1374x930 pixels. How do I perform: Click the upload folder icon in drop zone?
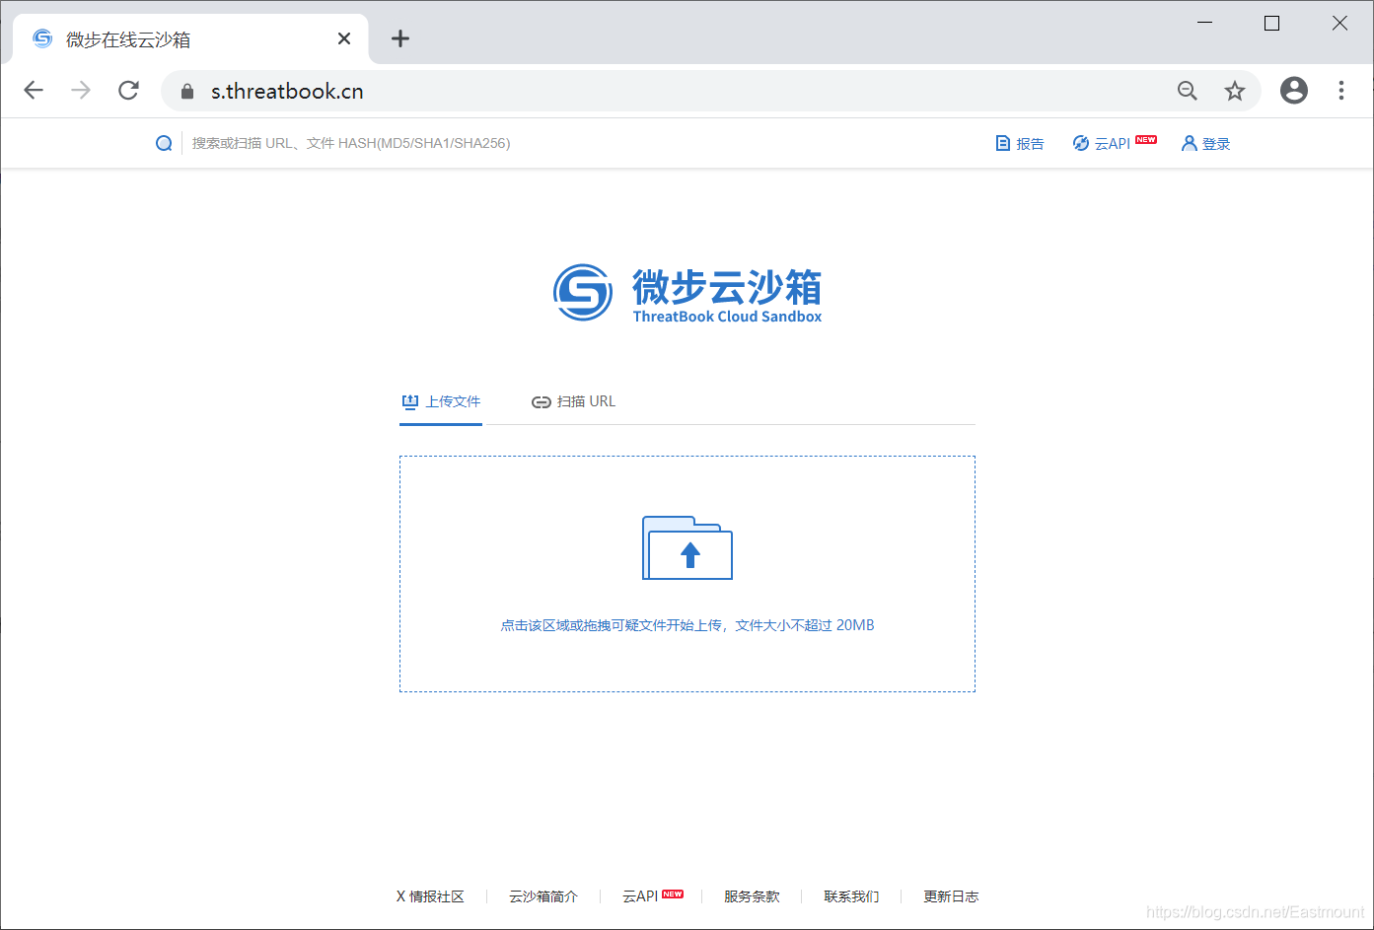[687, 548]
